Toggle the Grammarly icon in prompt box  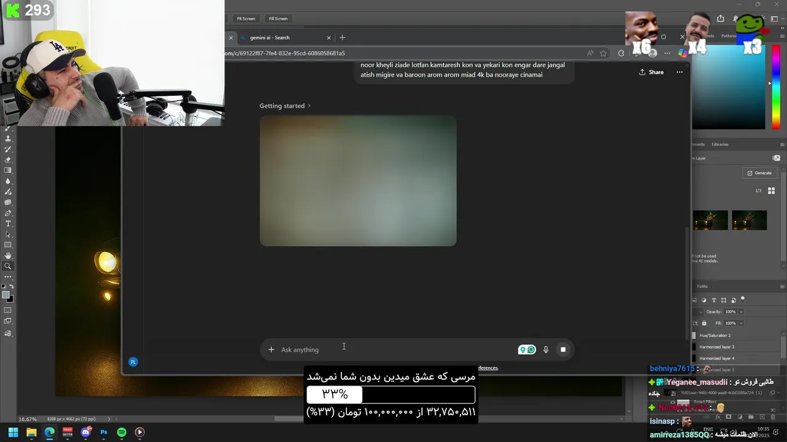pos(527,349)
